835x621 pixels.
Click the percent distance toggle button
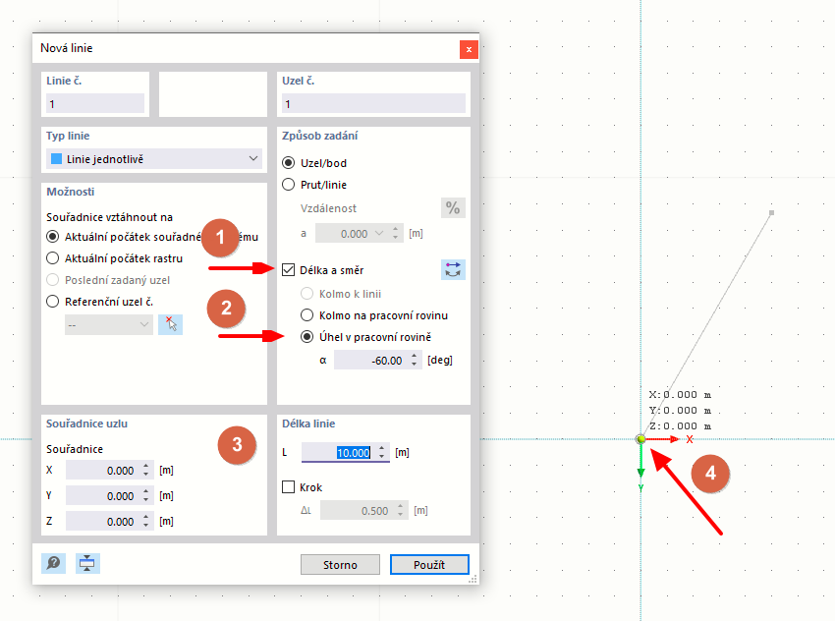click(x=453, y=207)
